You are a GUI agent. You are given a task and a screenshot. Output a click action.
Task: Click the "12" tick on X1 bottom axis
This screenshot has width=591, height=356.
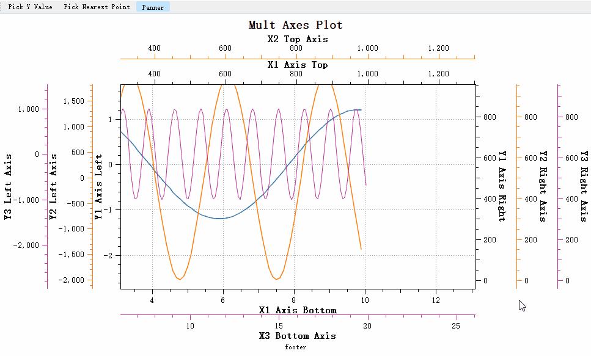coord(436,300)
